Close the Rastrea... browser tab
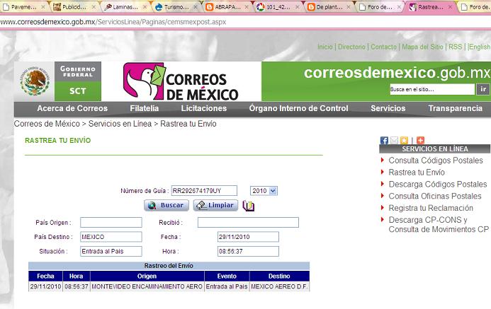This screenshot has width=491, height=309. click(450, 7)
